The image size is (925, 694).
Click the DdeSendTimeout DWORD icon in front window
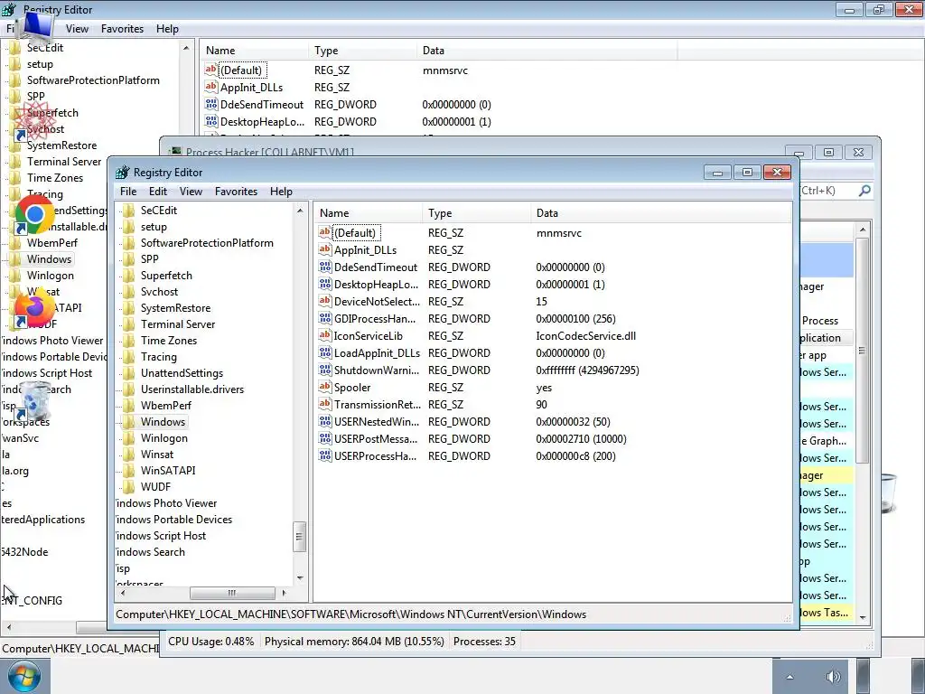pos(324,267)
